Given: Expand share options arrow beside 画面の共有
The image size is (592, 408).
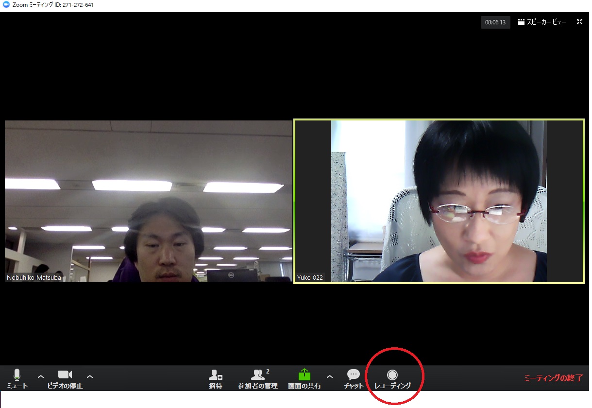Looking at the screenshot, I should pos(330,376).
